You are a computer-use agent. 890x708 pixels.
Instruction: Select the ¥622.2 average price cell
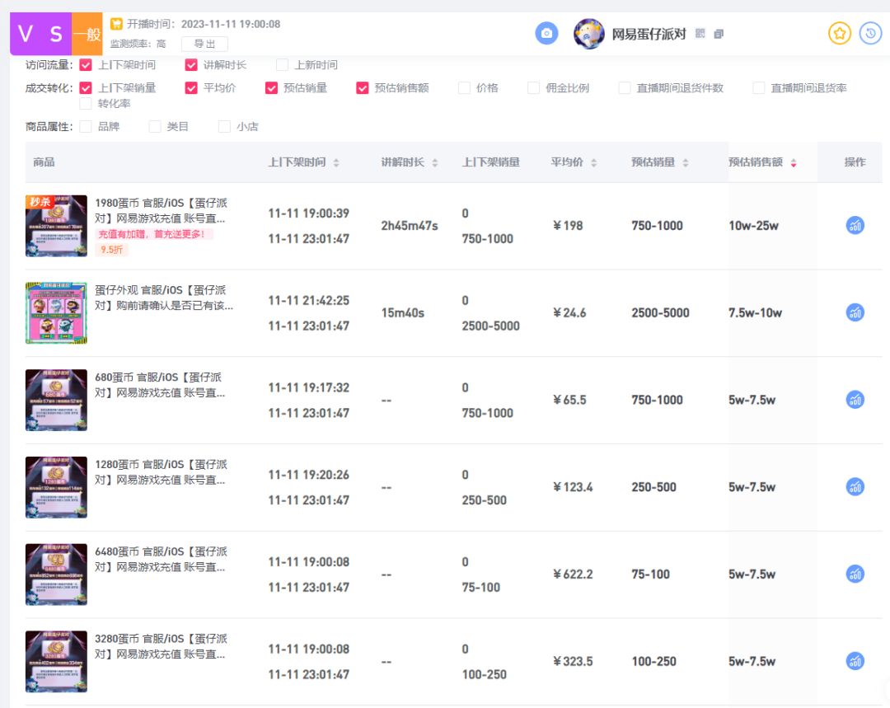click(x=573, y=574)
